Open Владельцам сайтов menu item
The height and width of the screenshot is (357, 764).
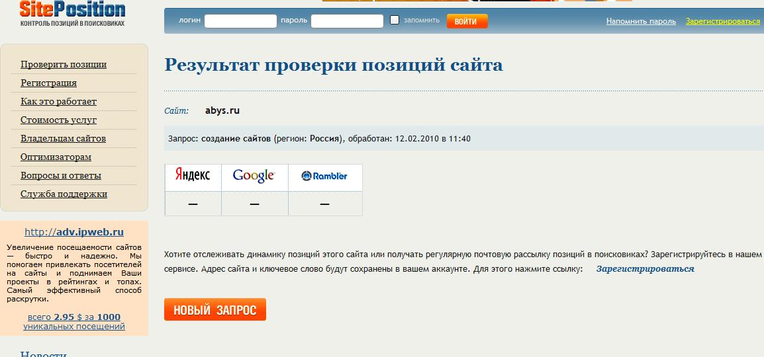pyautogui.click(x=64, y=139)
